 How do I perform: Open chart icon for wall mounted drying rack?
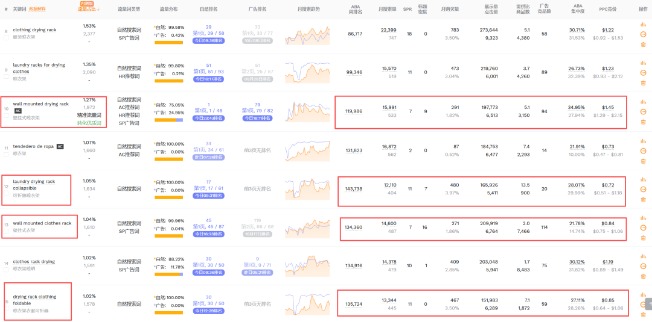[644, 102]
